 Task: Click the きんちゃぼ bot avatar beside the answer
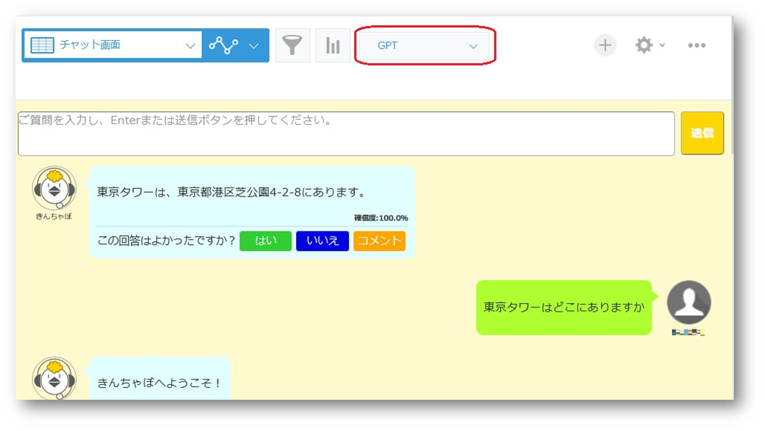click(54, 189)
